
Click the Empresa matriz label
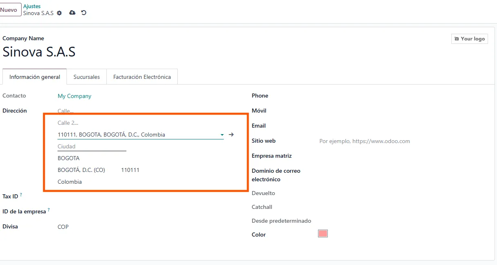click(x=272, y=156)
